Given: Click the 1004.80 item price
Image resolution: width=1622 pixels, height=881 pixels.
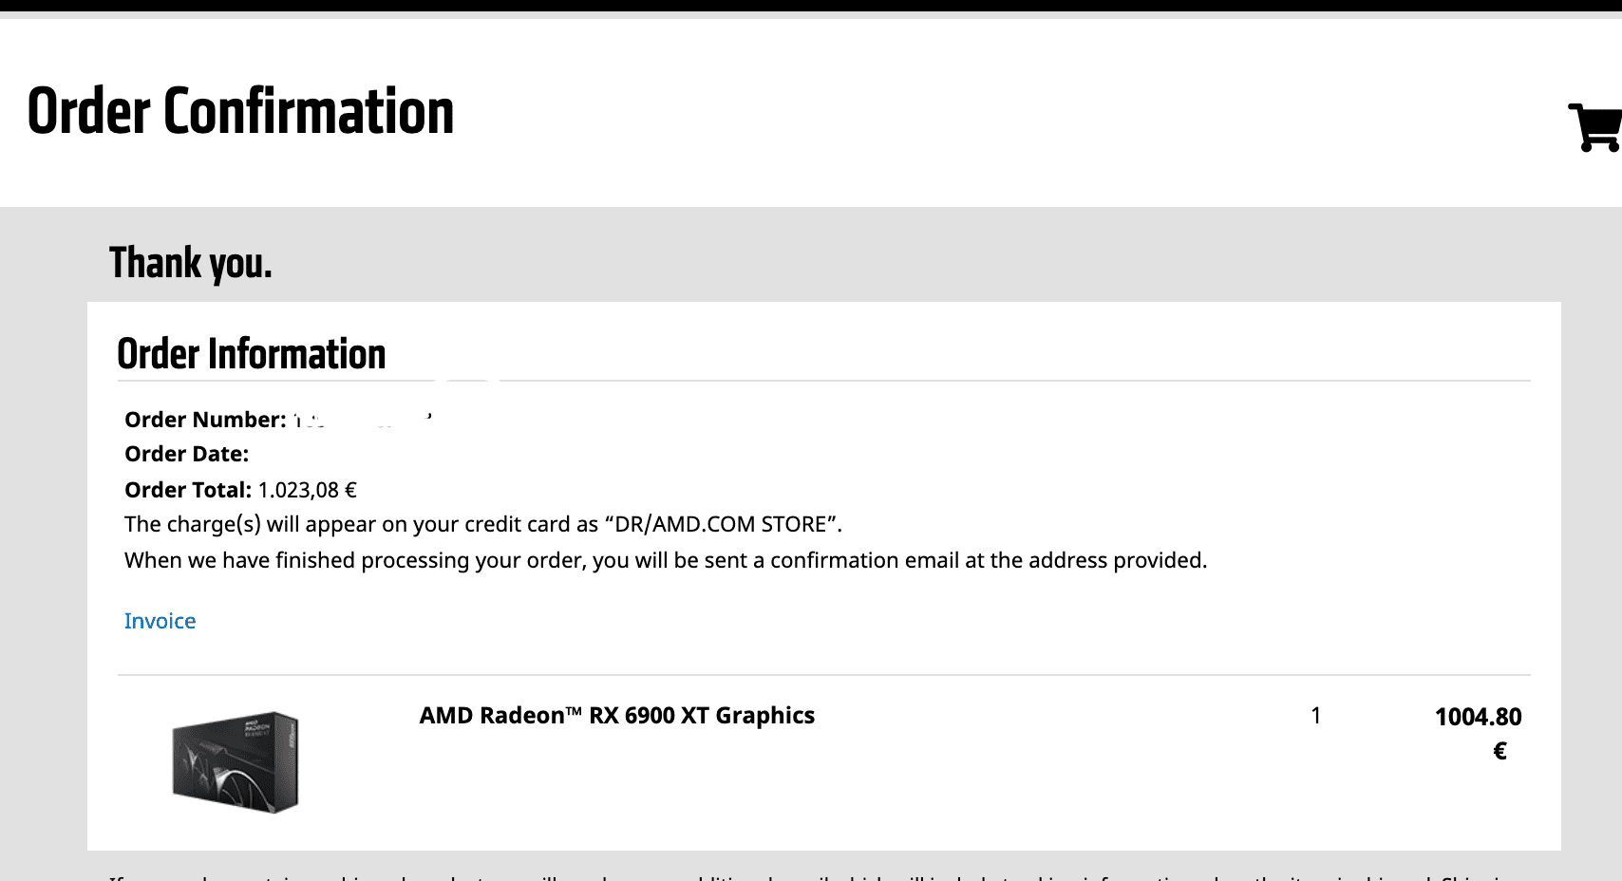Looking at the screenshot, I should pos(1478,717).
